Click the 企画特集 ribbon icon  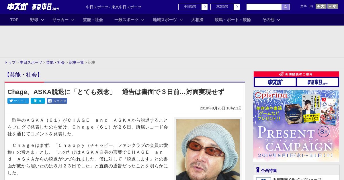coord(258,170)
